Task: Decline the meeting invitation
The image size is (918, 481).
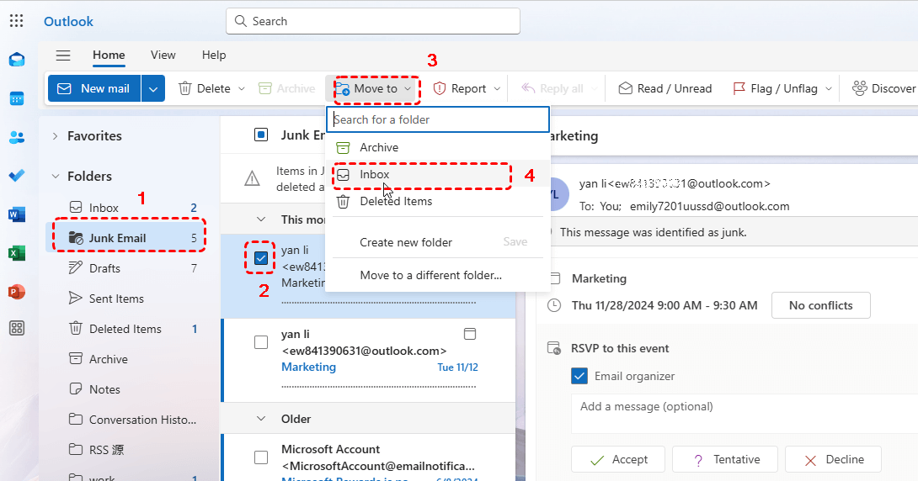Action: [833, 460]
